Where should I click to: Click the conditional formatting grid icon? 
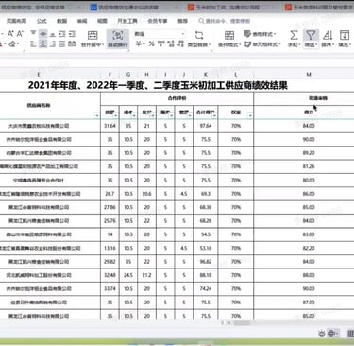point(229,35)
